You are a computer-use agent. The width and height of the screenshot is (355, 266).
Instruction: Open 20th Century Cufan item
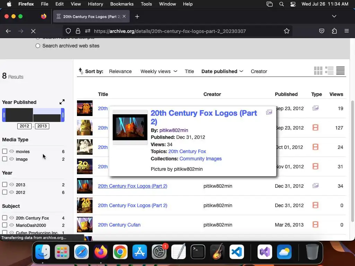(x=119, y=224)
